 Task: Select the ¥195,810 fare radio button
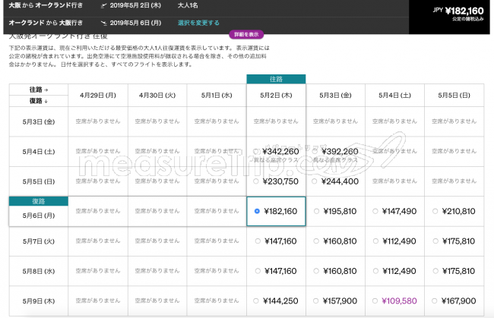coord(316,212)
